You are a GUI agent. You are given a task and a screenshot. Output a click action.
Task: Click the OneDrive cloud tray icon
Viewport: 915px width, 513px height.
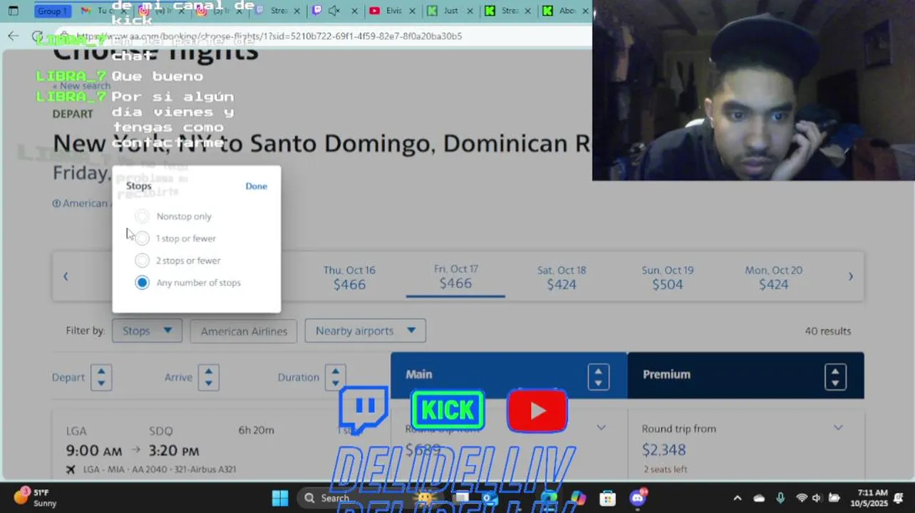[x=759, y=498]
